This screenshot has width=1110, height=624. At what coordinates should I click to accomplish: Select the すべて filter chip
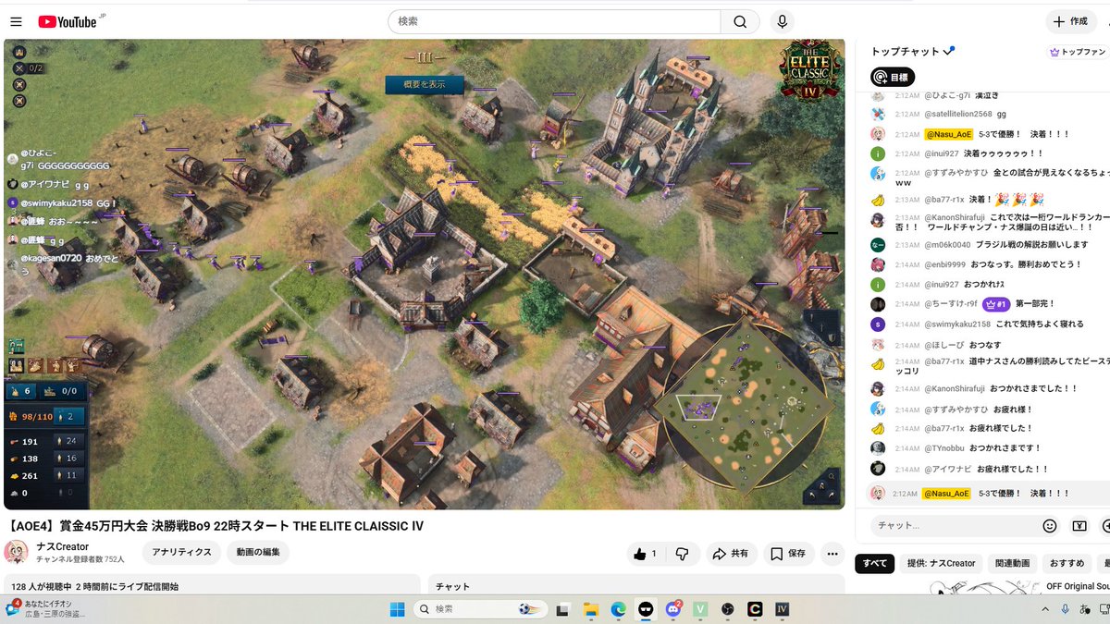point(874,563)
